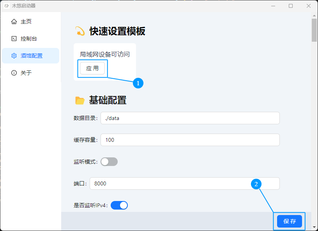Apply the 局域网设备可访问 template
The height and width of the screenshot is (231, 318).
[92, 68]
